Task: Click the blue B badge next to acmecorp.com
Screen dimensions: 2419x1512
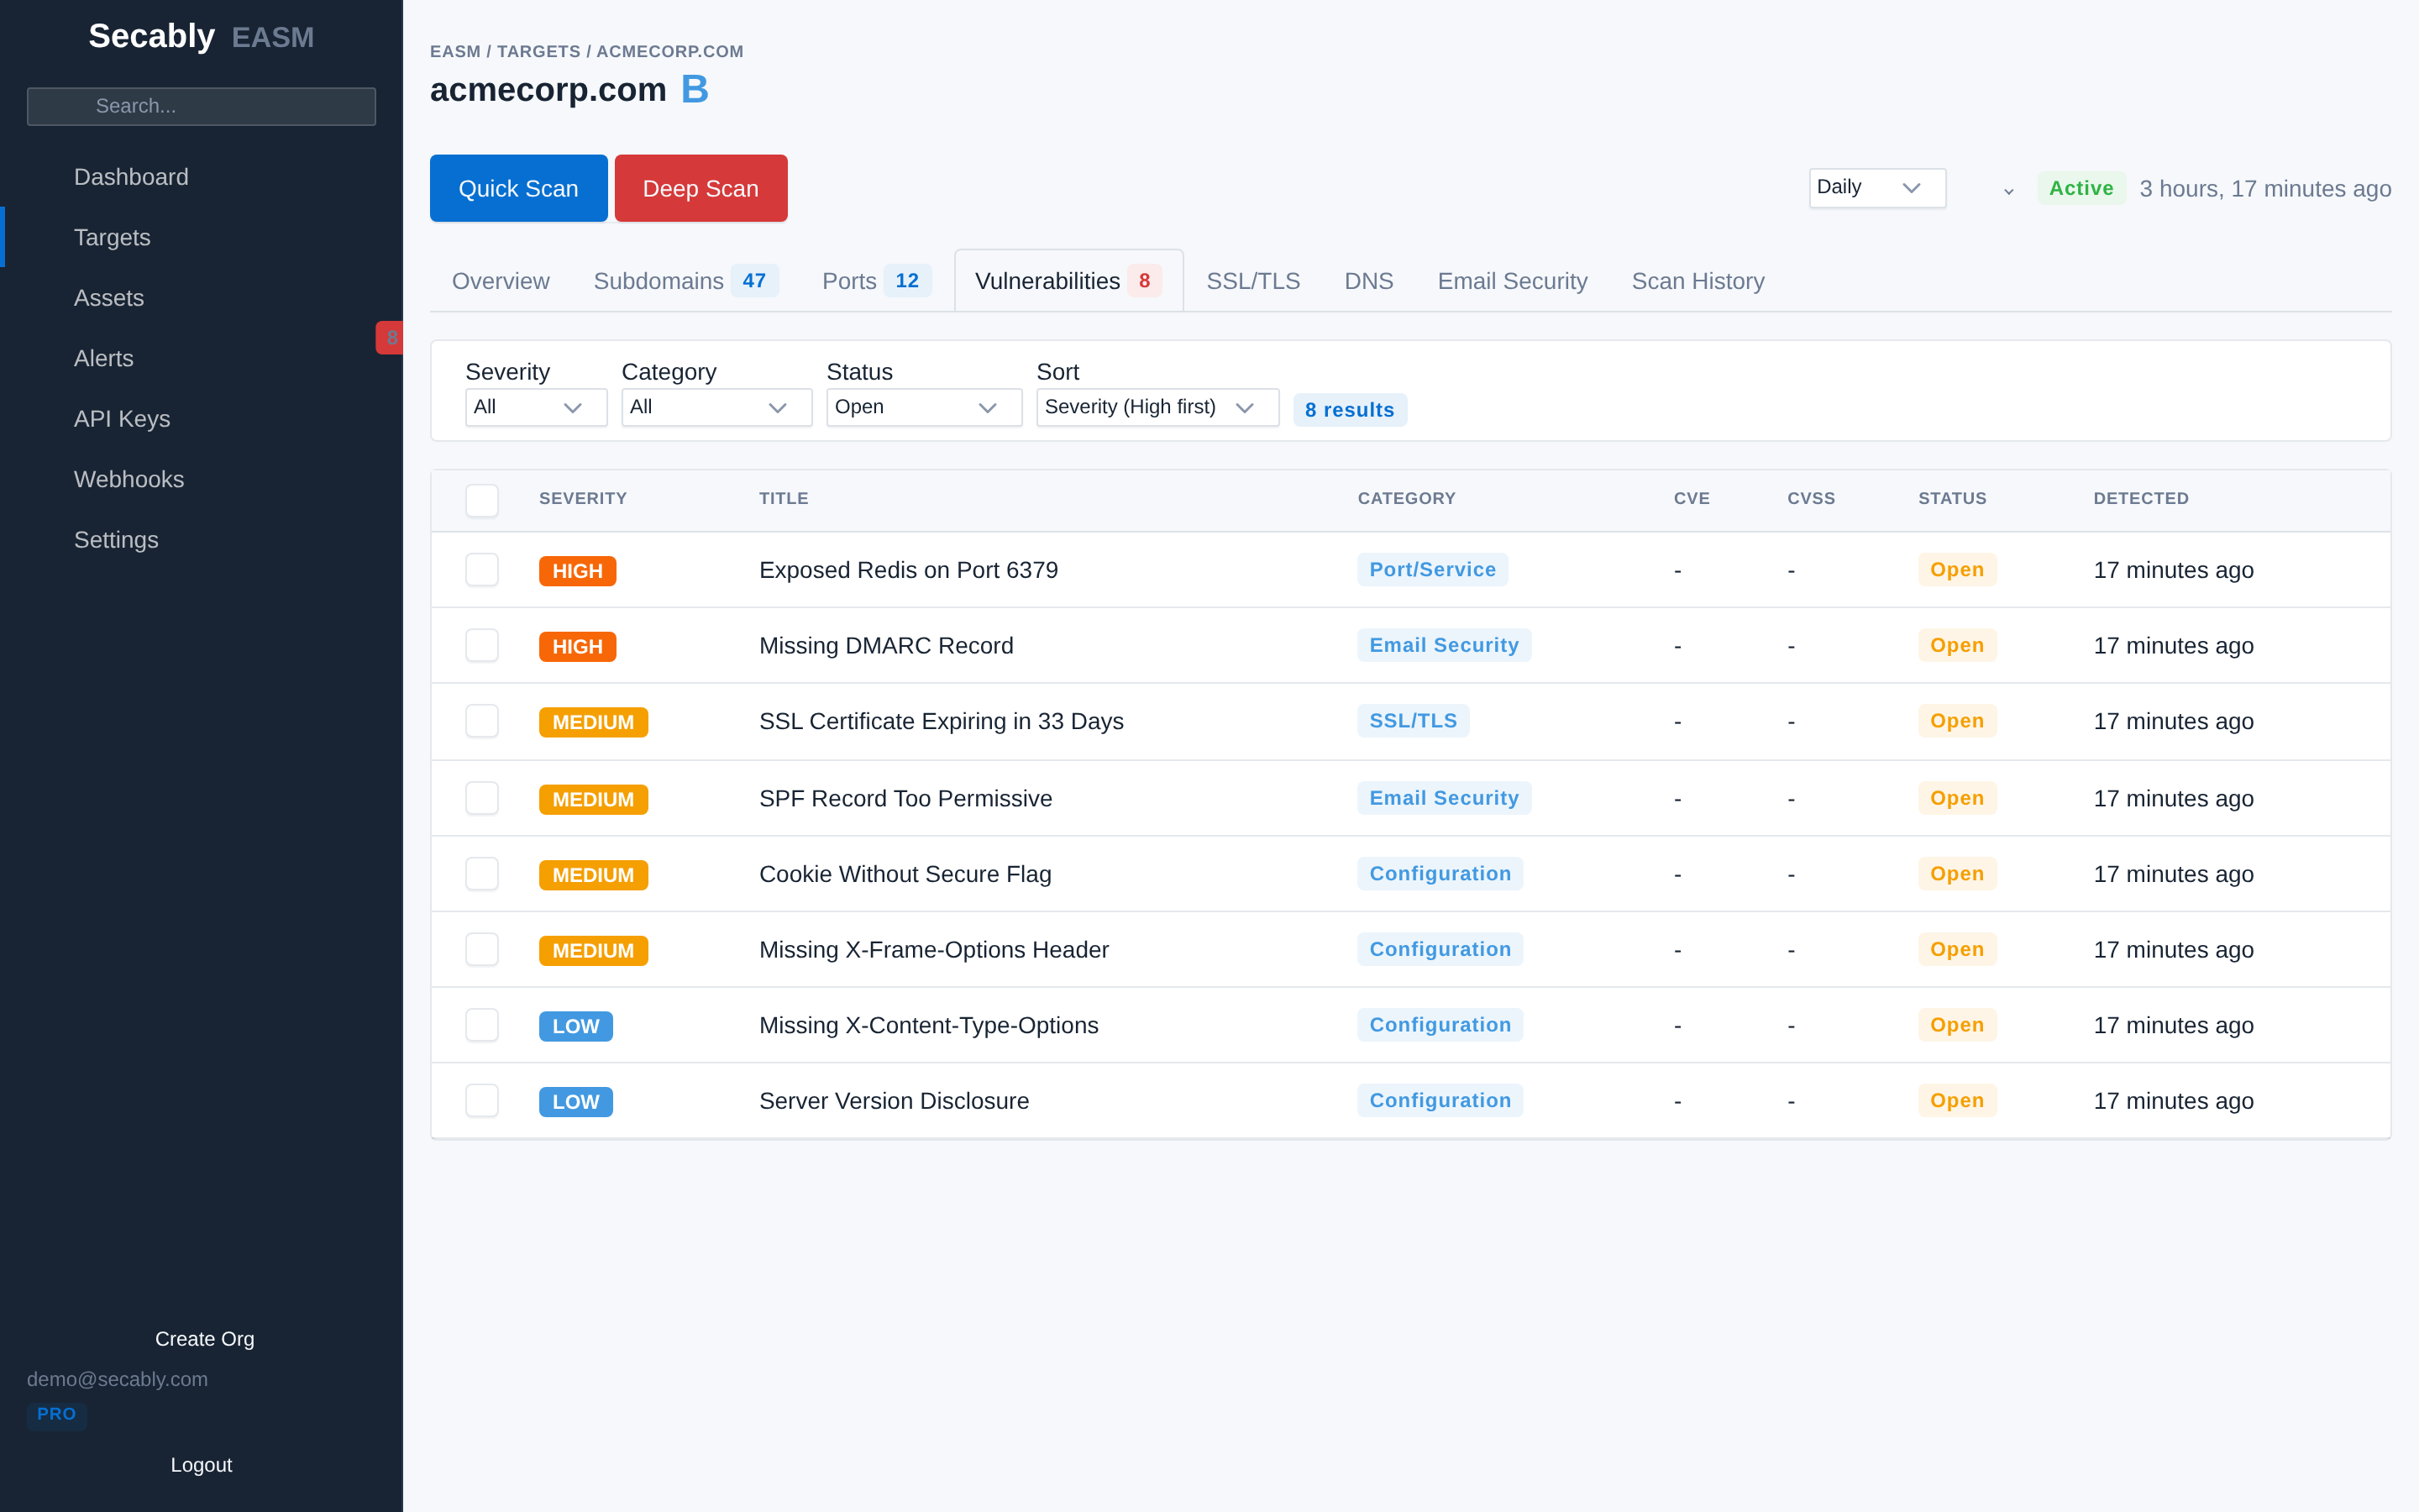Action: tap(694, 89)
